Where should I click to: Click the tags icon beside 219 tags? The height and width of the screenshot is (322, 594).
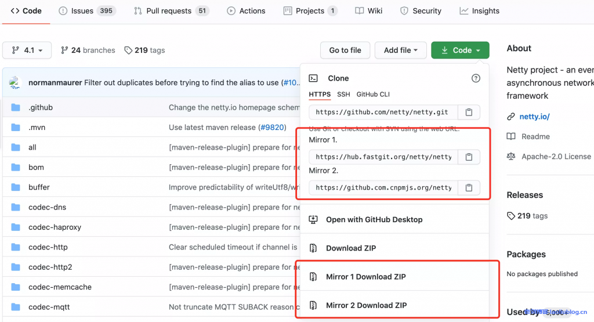128,50
